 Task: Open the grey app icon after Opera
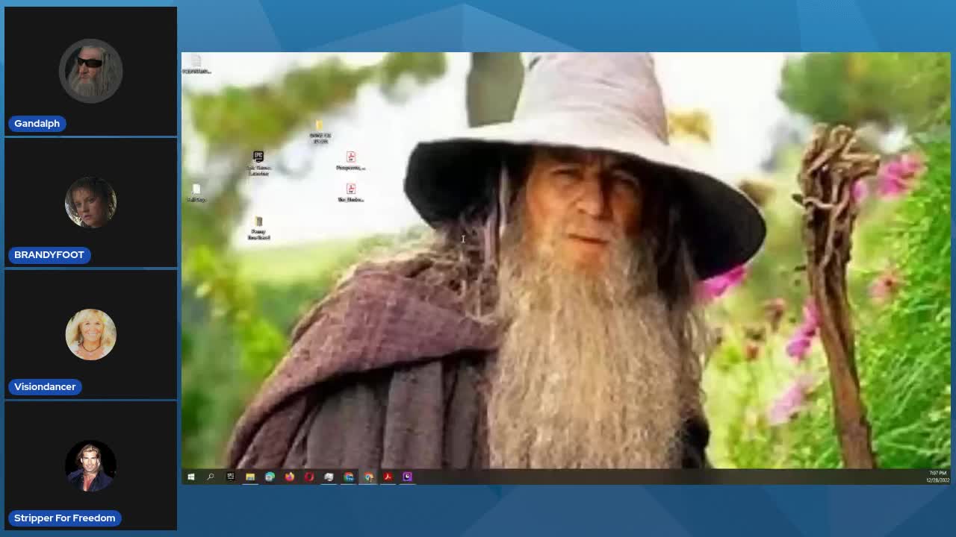pyautogui.click(x=329, y=477)
